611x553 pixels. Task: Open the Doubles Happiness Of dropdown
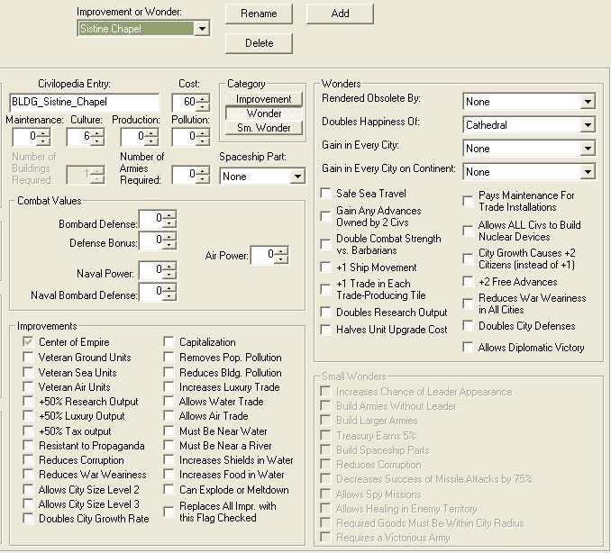[588, 124]
